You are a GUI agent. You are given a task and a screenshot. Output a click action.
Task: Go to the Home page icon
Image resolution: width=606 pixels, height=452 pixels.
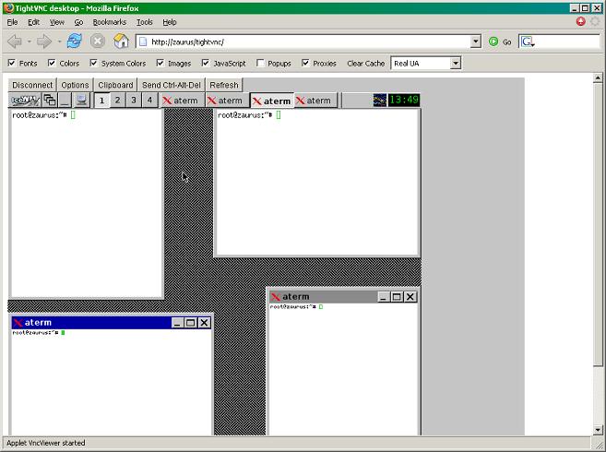point(121,42)
